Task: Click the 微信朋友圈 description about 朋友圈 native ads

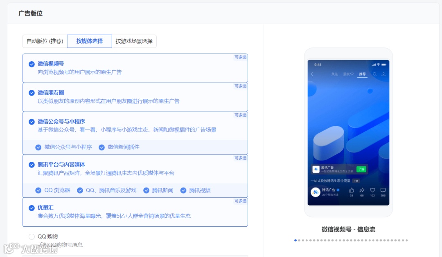Action: click(x=108, y=101)
